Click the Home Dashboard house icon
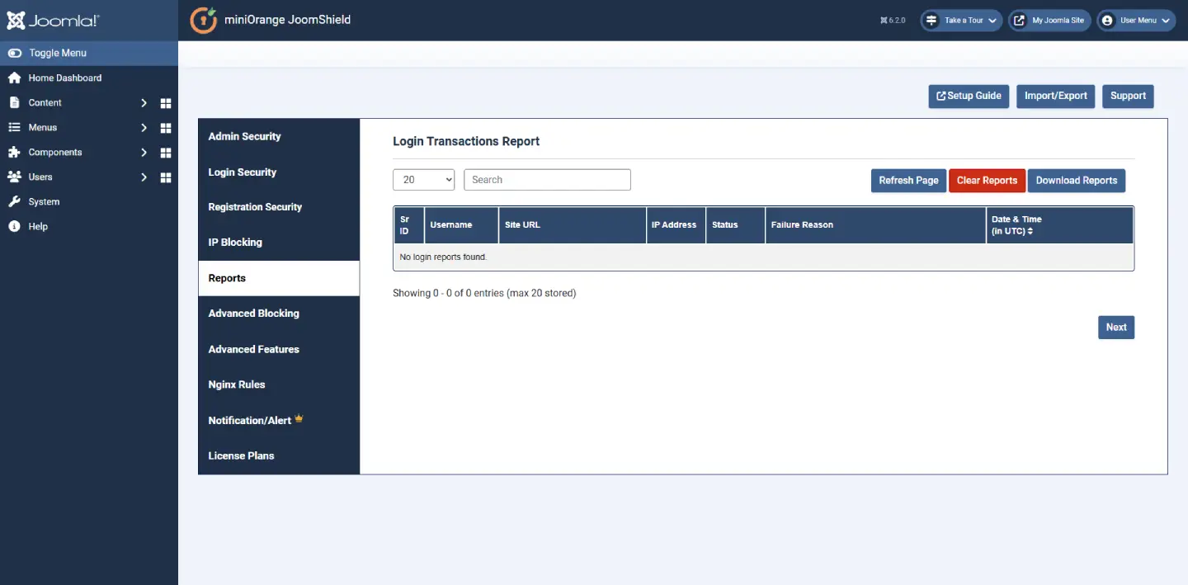This screenshot has width=1188, height=585. (x=14, y=78)
